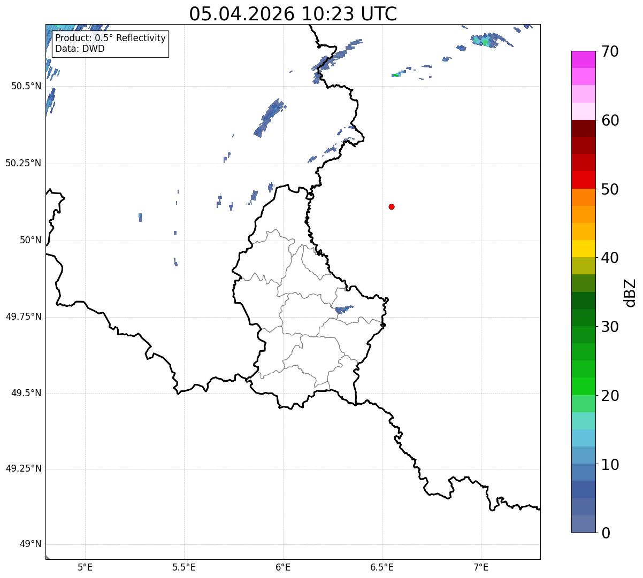Click the radar echo inside eastern Luxembourg

click(x=342, y=309)
